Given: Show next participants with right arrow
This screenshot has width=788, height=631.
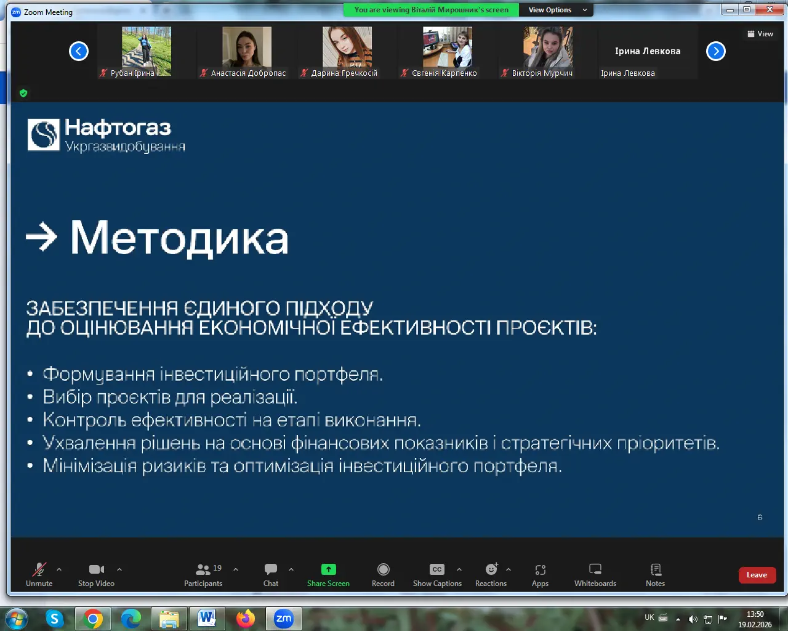Looking at the screenshot, I should pyautogui.click(x=715, y=51).
